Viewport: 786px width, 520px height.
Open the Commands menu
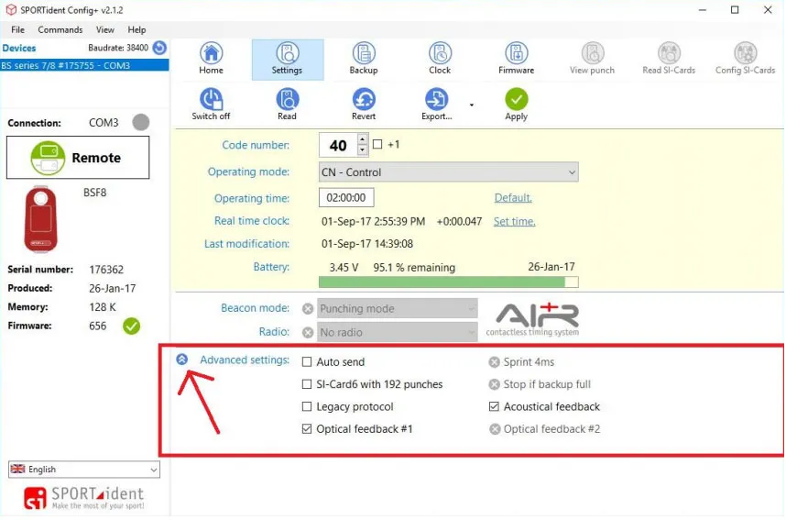pos(60,30)
